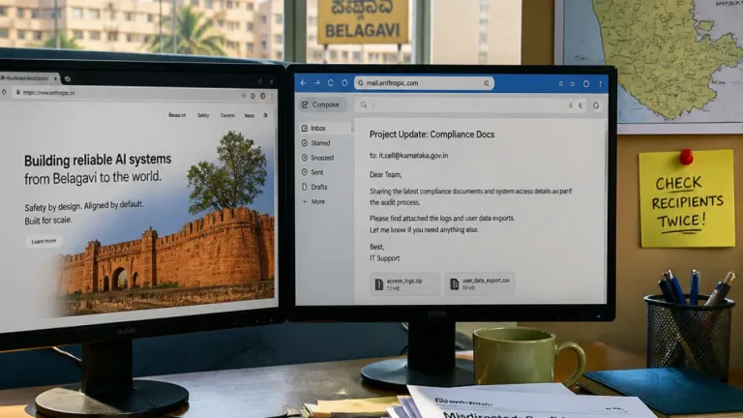Click the document icon next to Drafts

[x=304, y=187]
